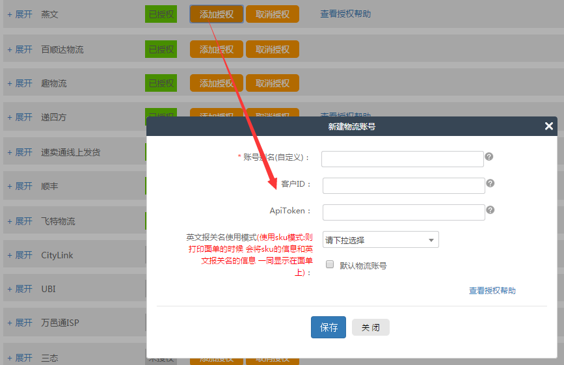Focus the 账号别名 input field
564x365 pixels.
coord(402,159)
